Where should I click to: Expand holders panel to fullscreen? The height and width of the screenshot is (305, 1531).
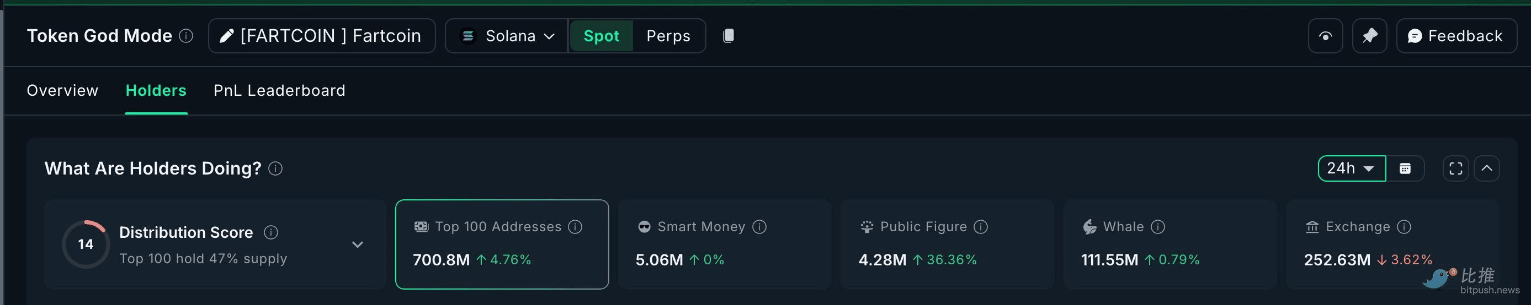pos(1455,168)
